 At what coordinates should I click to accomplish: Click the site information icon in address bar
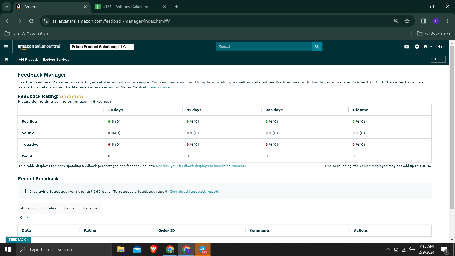[46, 21]
